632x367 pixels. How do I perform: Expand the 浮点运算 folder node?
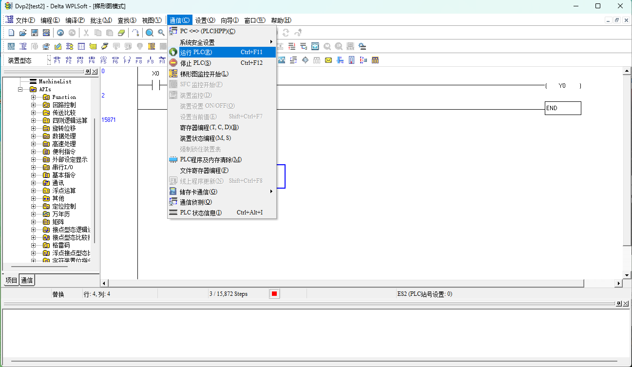[33, 191]
